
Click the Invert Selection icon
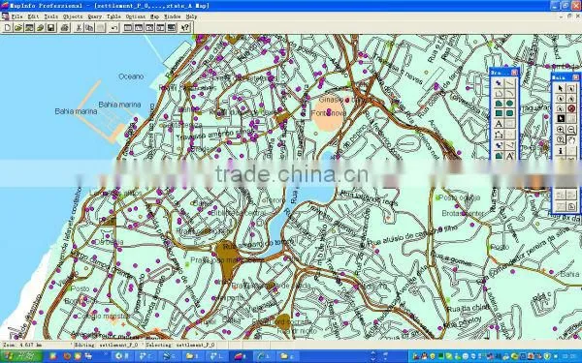coord(560,118)
